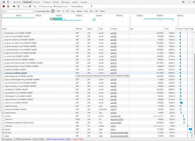Screen dimensions: 195x141
Task: Toggle the device mode phone icon
Action: pyautogui.click(x=8, y=2)
